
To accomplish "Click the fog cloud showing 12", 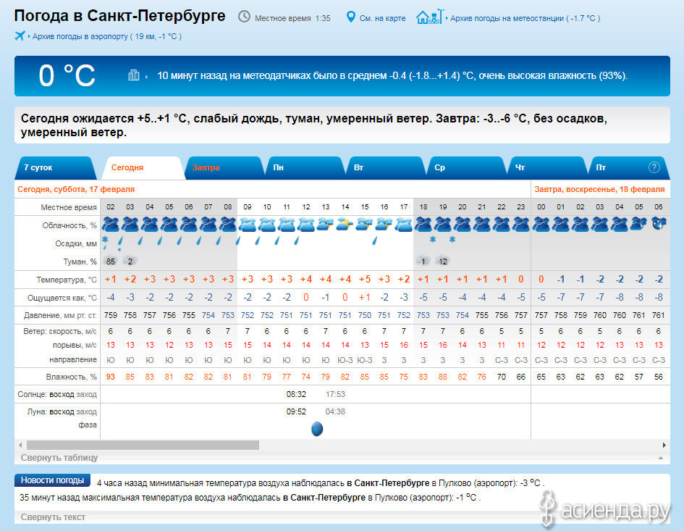I will [x=443, y=261].
